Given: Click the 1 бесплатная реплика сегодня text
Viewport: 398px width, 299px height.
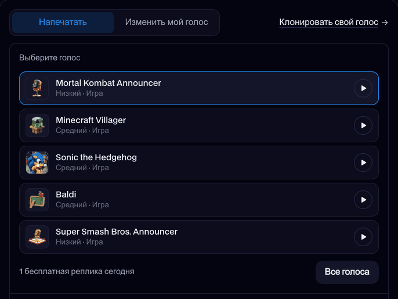Looking at the screenshot, I should (77, 272).
